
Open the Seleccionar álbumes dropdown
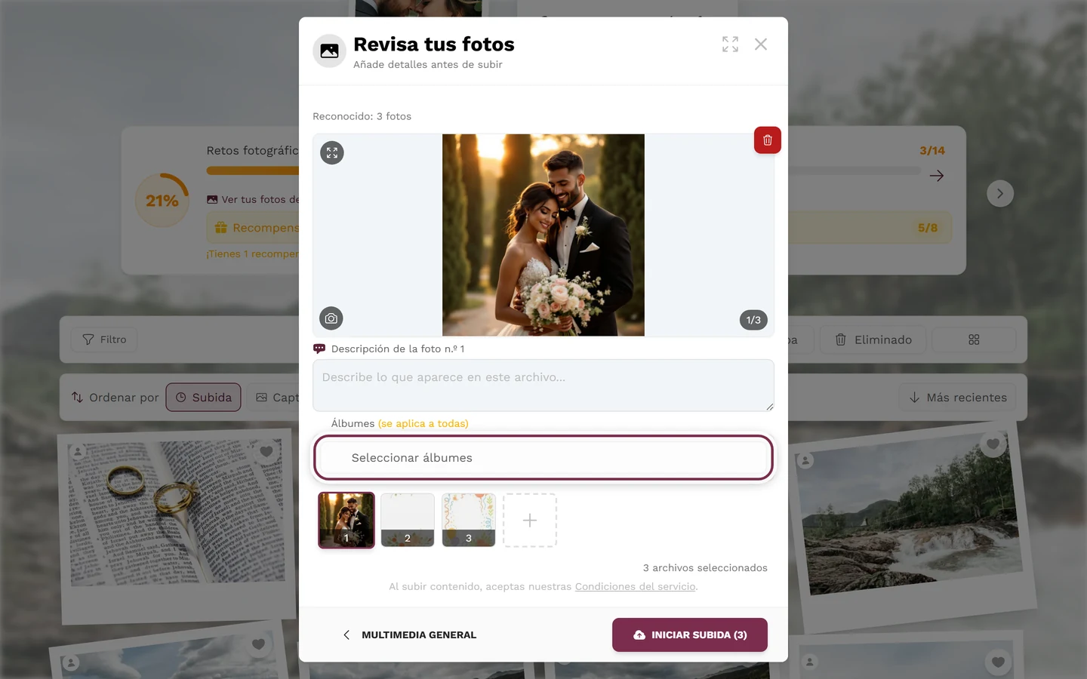coord(543,458)
